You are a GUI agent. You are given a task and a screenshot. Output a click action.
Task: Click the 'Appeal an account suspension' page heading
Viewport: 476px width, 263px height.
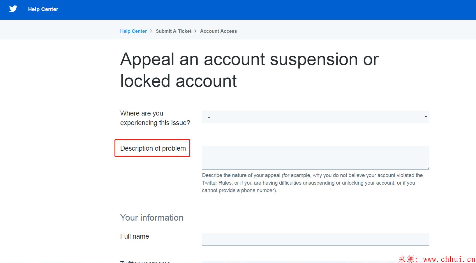[x=249, y=70]
